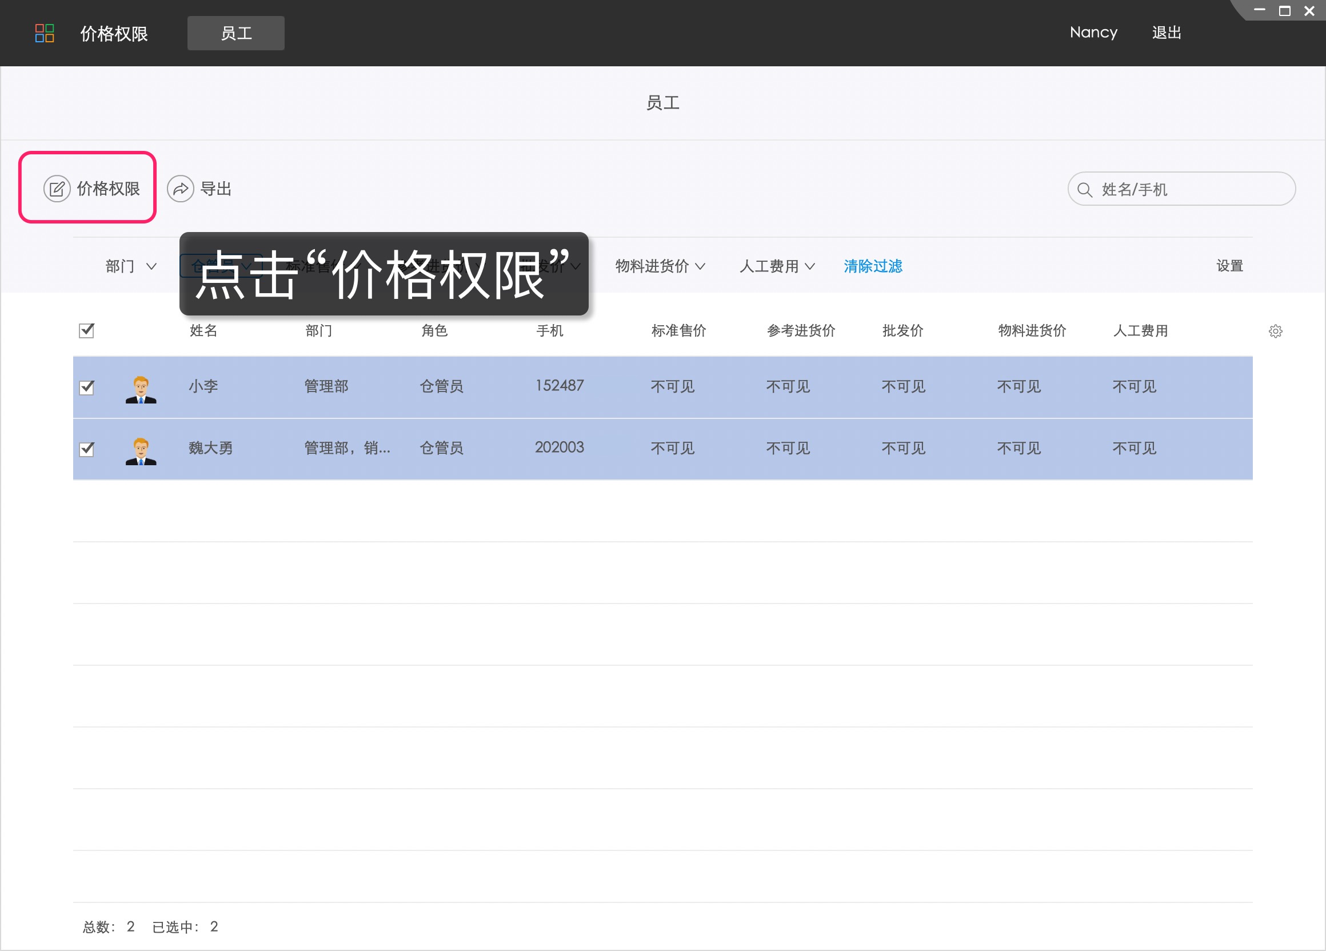Click the app grid icon top-left
The width and height of the screenshot is (1326, 951).
(45, 33)
